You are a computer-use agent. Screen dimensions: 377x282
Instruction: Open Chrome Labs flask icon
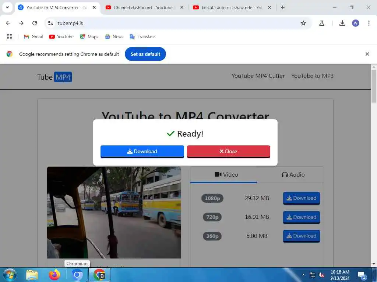(x=322, y=23)
